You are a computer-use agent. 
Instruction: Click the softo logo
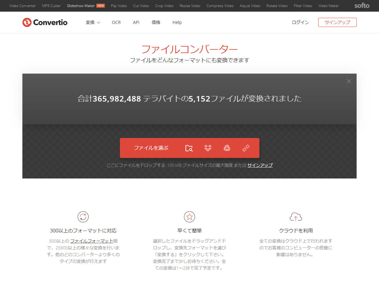pos(362,6)
